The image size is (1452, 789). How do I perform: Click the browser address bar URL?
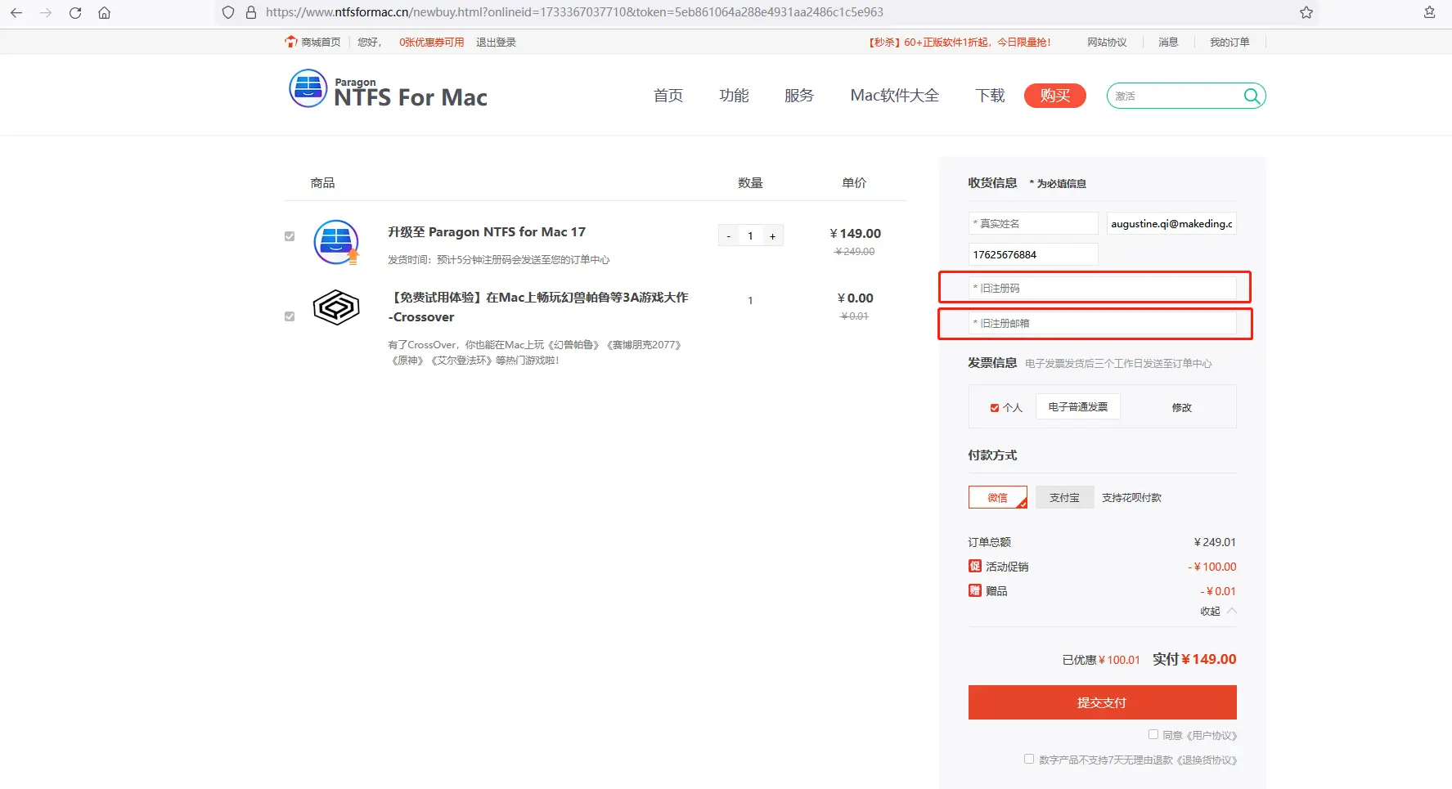574,12
